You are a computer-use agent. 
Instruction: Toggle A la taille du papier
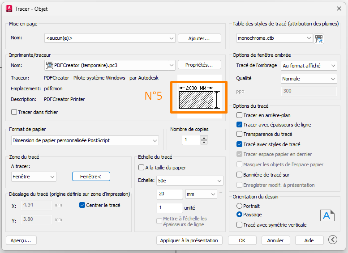[141, 168]
